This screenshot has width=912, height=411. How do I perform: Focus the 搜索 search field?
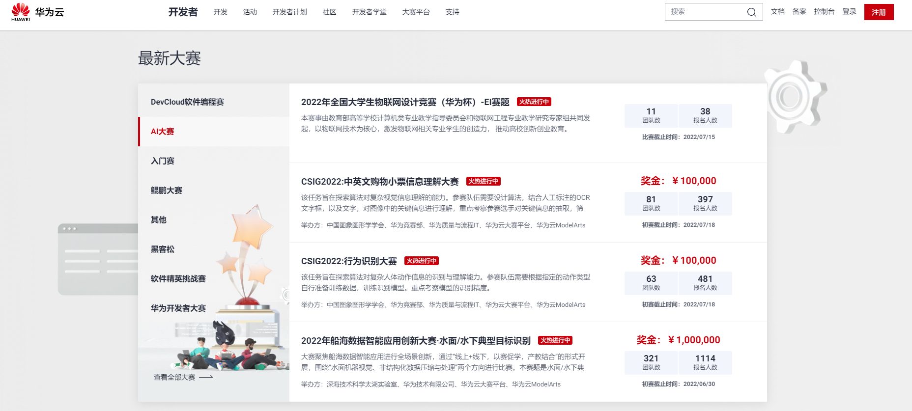point(713,12)
